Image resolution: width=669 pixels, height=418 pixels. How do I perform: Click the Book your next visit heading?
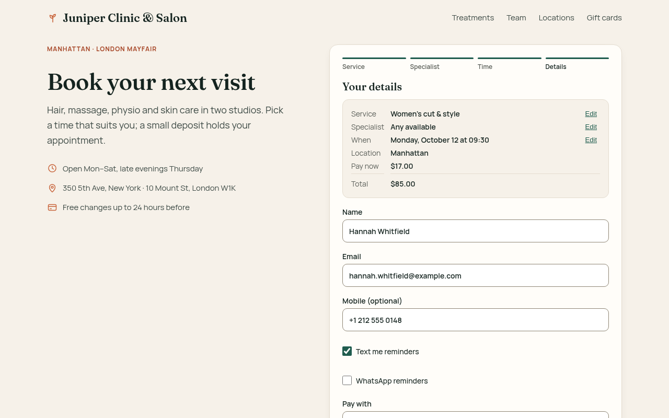(151, 82)
